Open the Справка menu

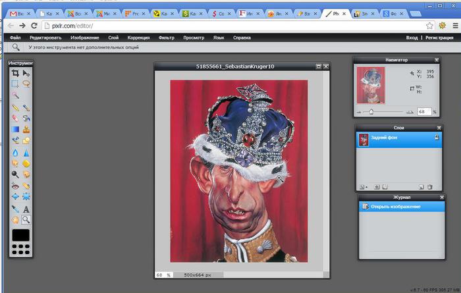(242, 38)
